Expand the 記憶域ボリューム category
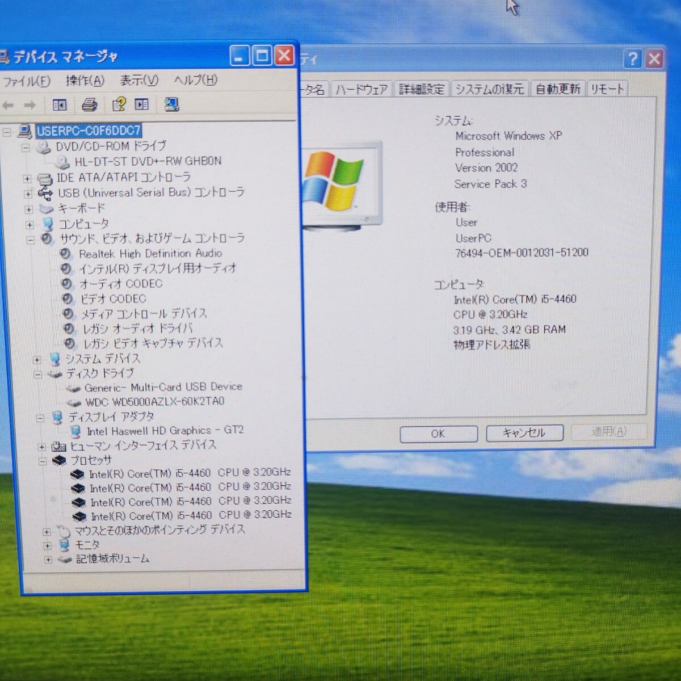Image resolution: width=681 pixels, height=681 pixels. [x=48, y=560]
